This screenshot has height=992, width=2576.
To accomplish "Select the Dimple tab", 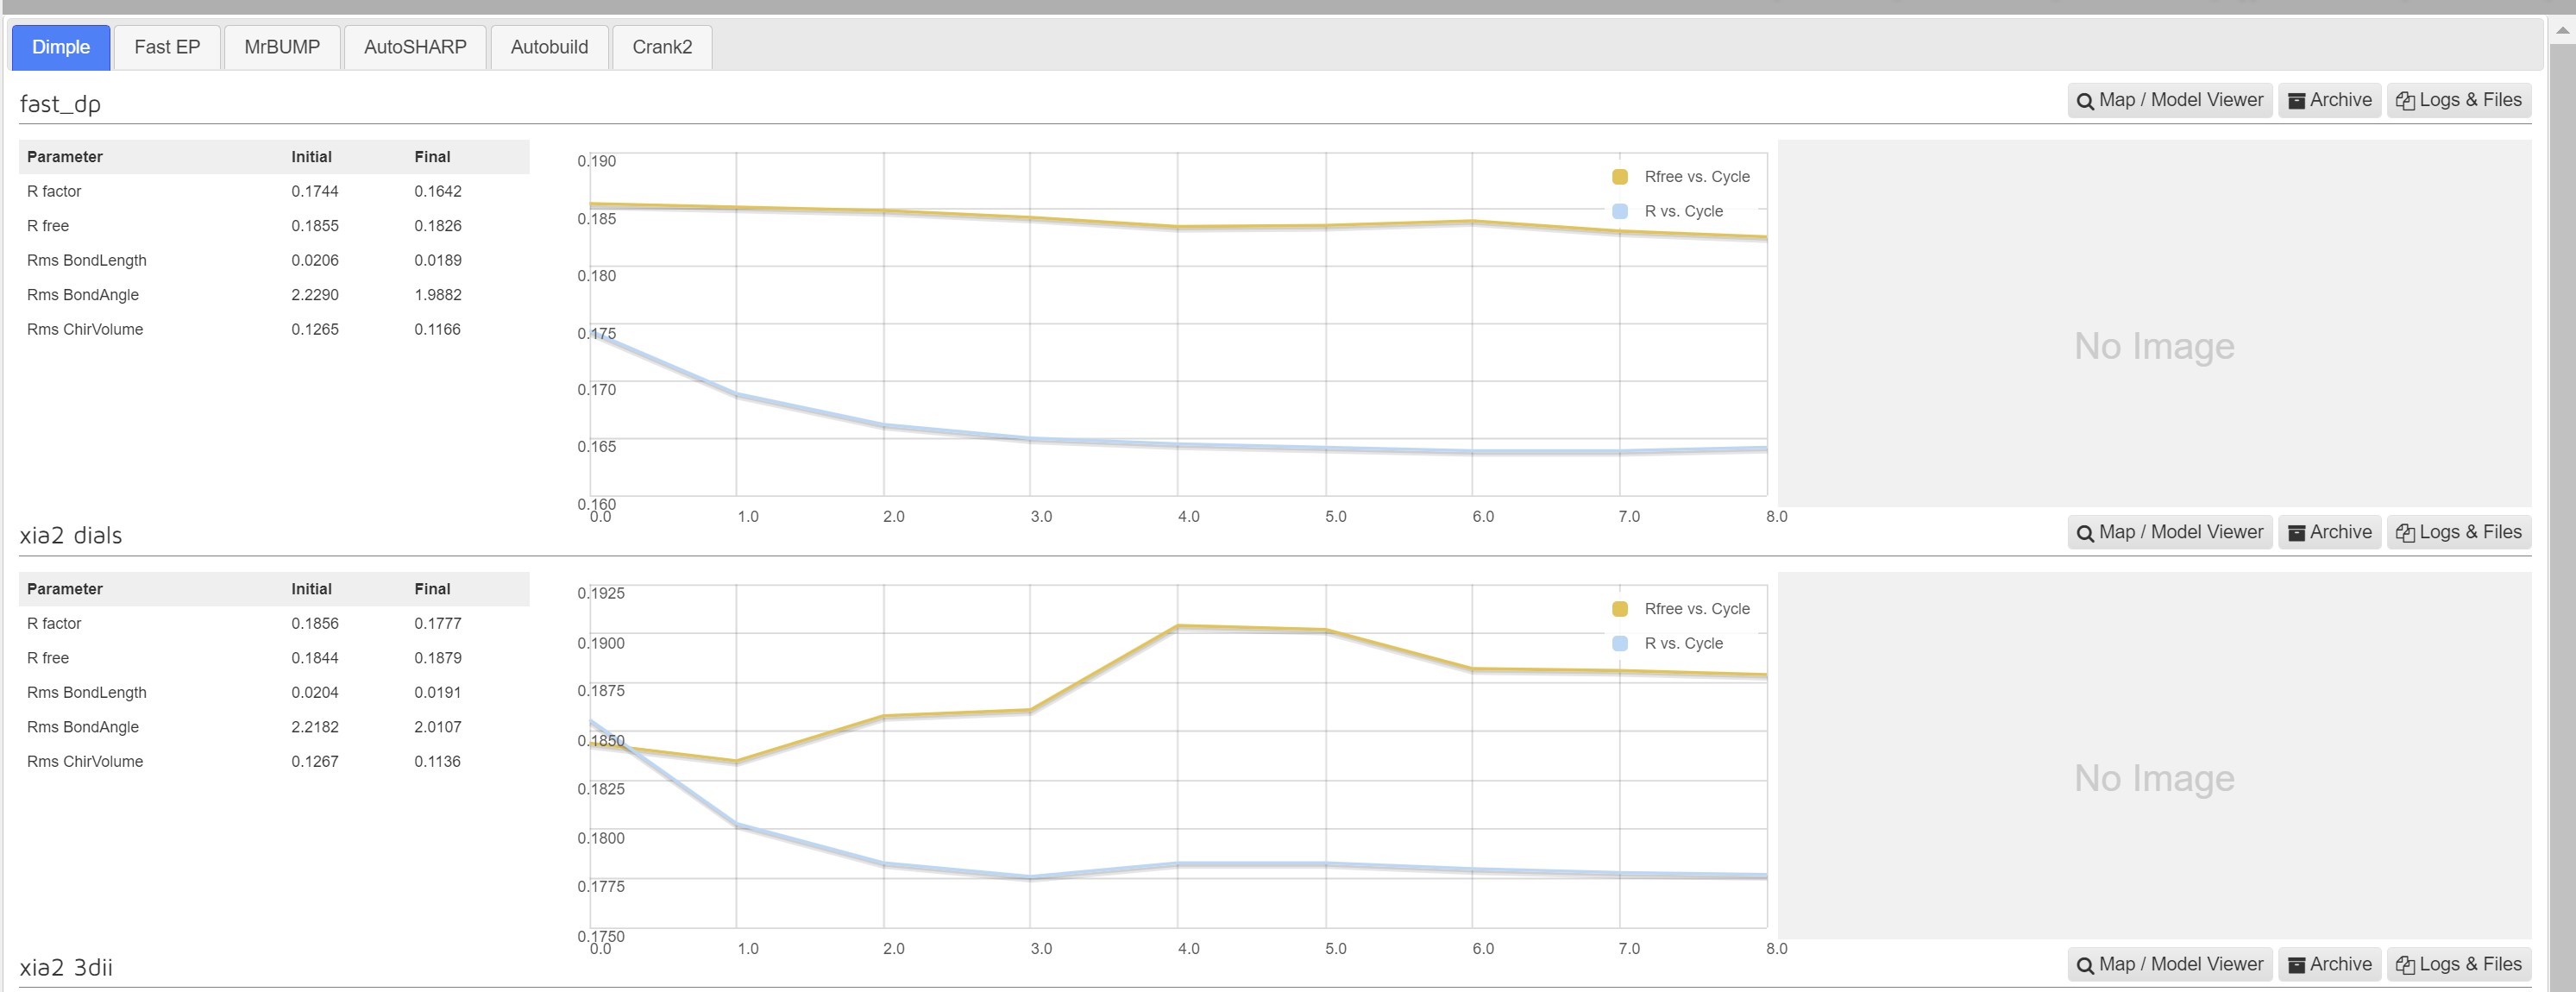I will pyautogui.click(x=61, y=47).
